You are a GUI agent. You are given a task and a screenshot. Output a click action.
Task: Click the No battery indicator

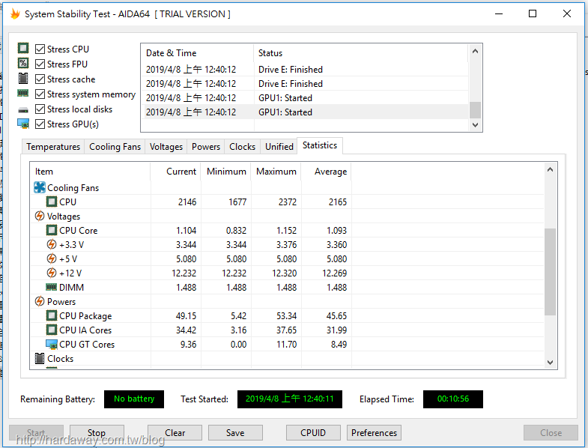[x=134, y=399]
